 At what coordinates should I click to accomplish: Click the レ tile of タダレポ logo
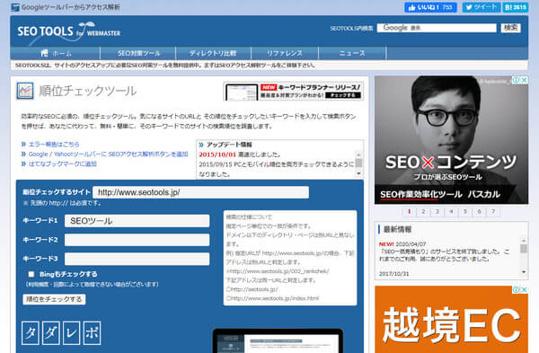(72, 332)
